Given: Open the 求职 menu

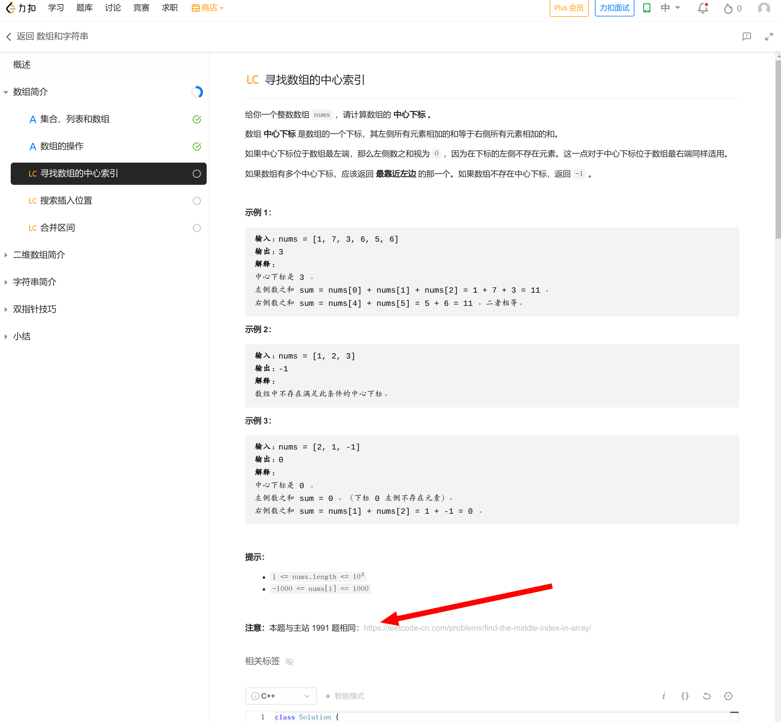Looking at the screenshot, I should tap(170, 8).
